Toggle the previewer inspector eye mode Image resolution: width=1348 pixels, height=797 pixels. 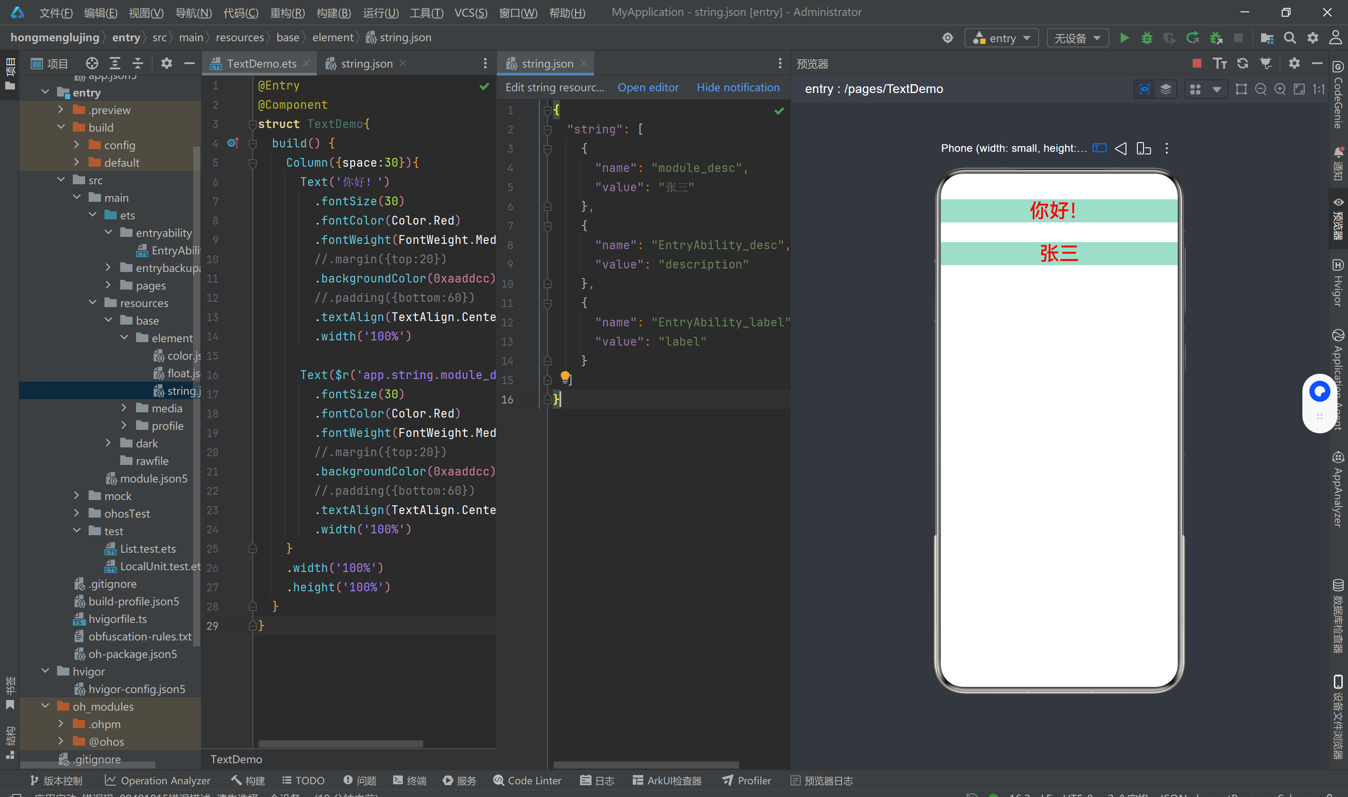click(1145, 89)
